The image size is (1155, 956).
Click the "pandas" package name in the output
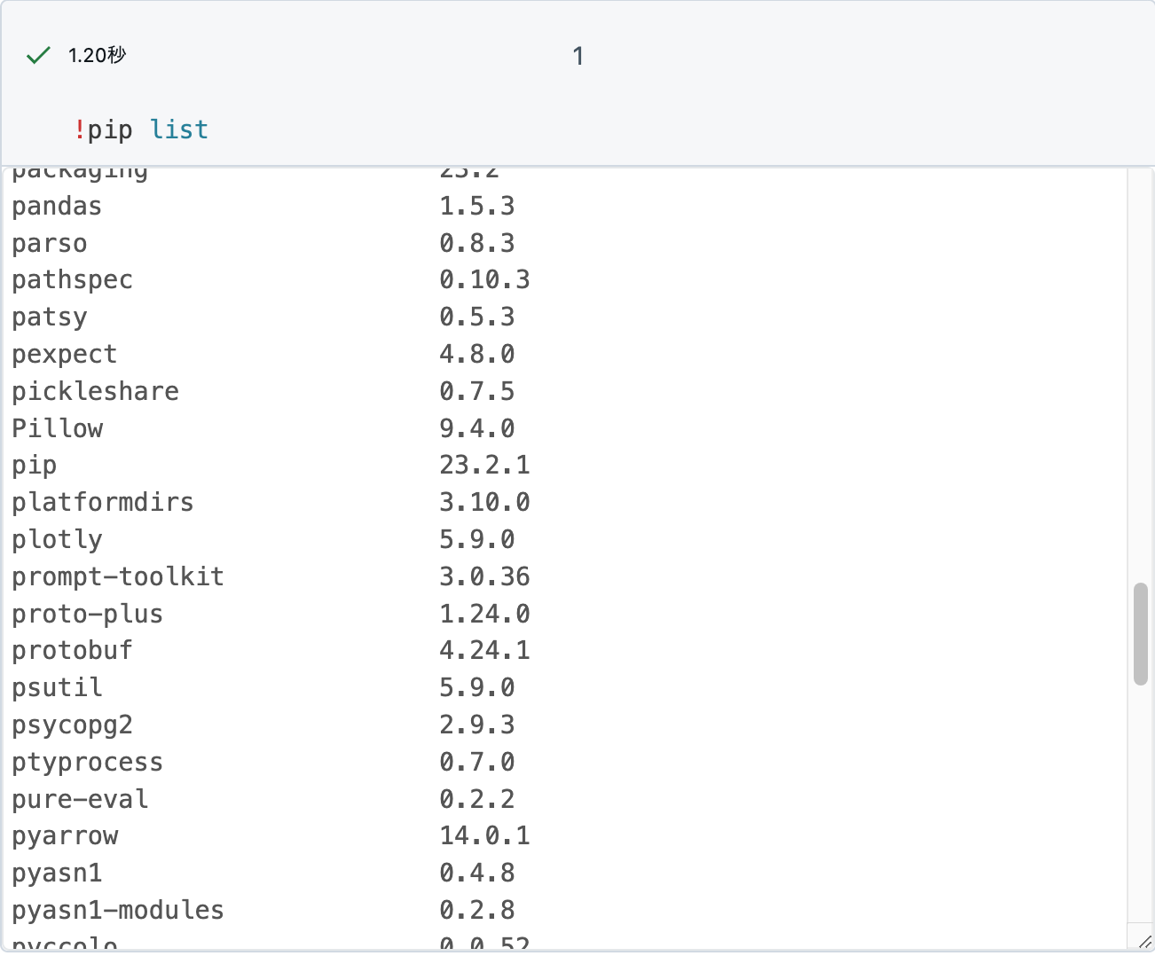click(56, 206)
